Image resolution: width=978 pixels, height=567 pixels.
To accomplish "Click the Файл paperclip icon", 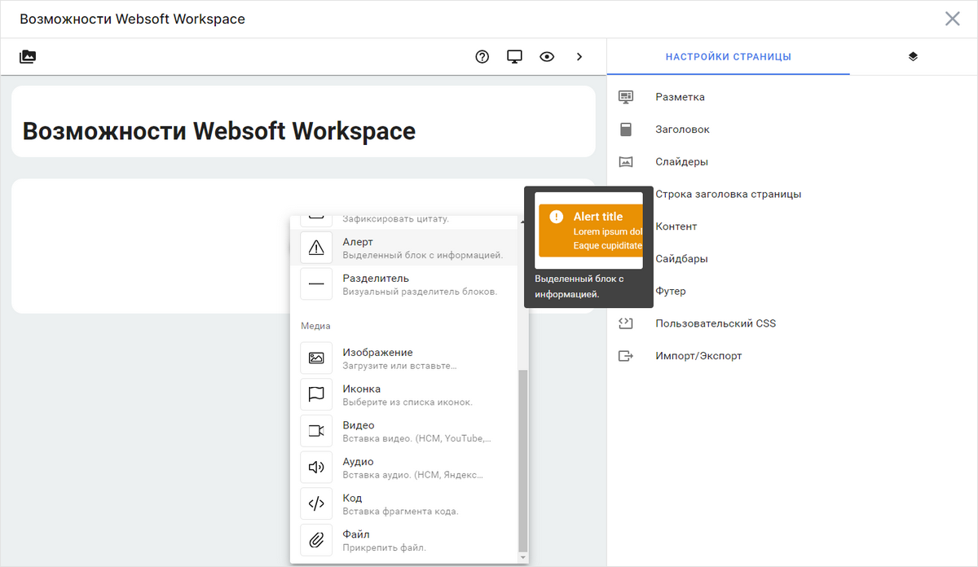I will [x=316, y=540].
